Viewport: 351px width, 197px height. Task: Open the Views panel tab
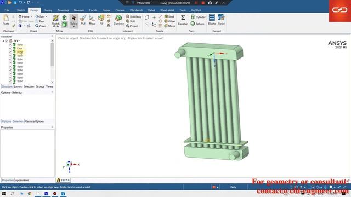click(x=49, y=86)
